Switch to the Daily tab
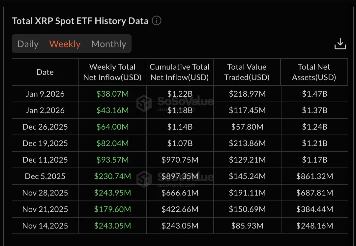The image size is (356, 246). (28, 44)
